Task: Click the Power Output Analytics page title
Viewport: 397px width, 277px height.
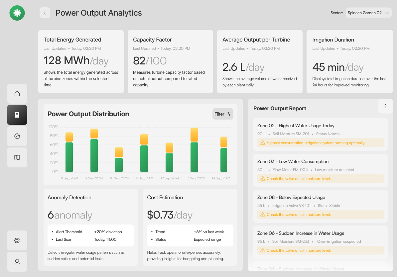Action: point(98,13)
